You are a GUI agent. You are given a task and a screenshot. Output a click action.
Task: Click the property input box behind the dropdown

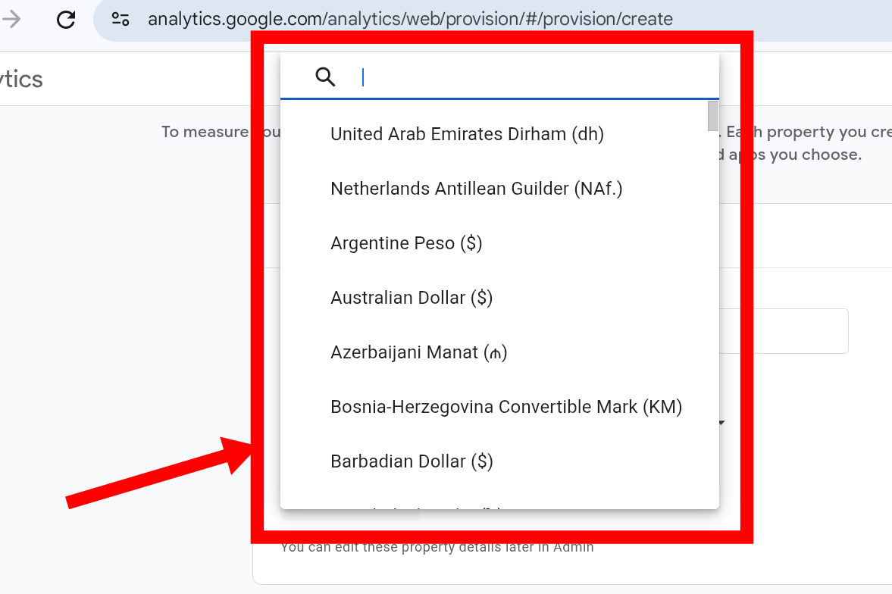point(796,330)
